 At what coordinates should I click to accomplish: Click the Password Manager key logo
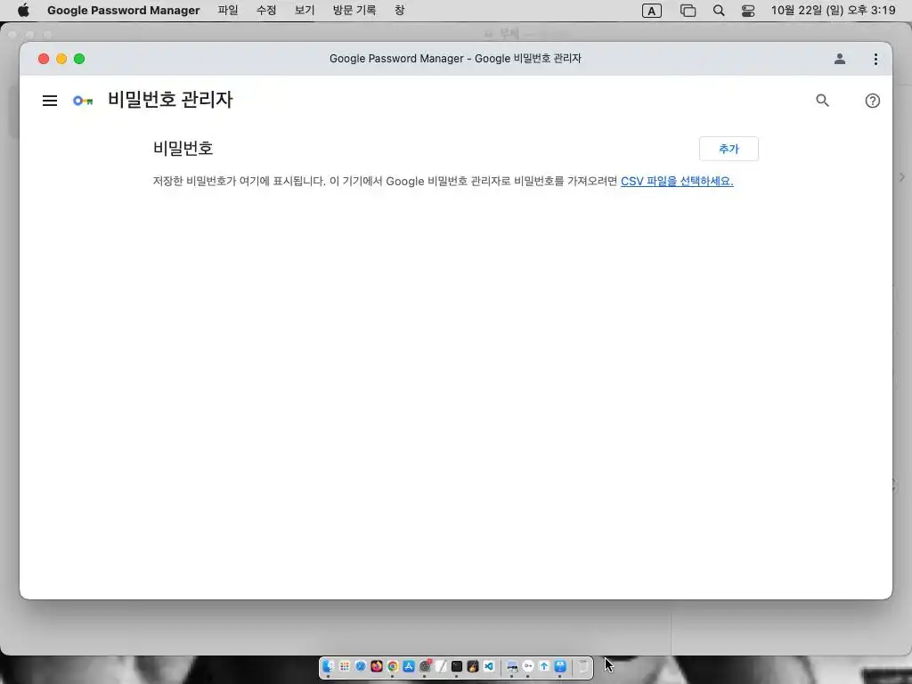tap(83, 101)
